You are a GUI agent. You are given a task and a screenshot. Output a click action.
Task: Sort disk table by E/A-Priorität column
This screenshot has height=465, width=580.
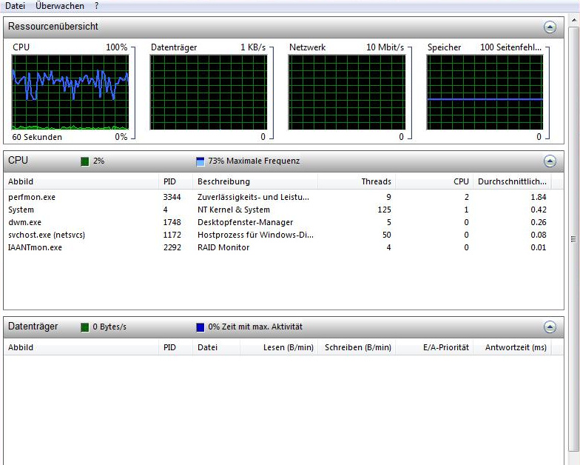(x=434, y=347)
